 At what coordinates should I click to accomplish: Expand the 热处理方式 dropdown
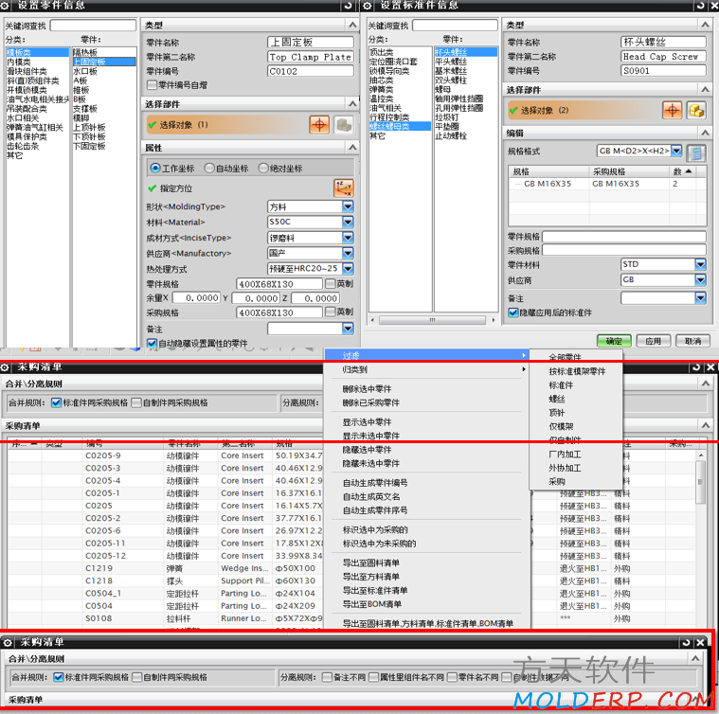(348, 268)
